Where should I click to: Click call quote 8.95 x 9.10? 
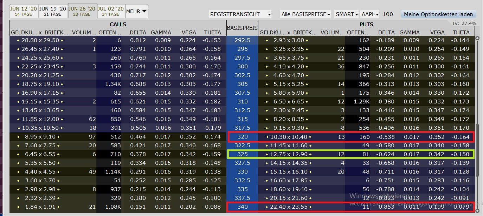tap(40, 137)
